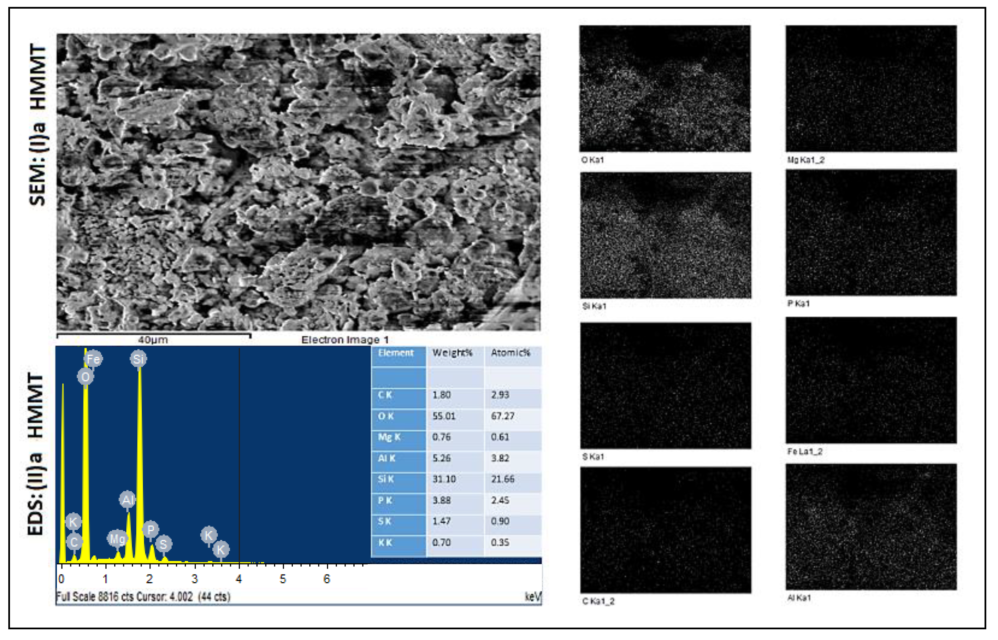Open the O Ka1 element map
Viewport: 998px width, 640px height.
(x=665, y=89)
